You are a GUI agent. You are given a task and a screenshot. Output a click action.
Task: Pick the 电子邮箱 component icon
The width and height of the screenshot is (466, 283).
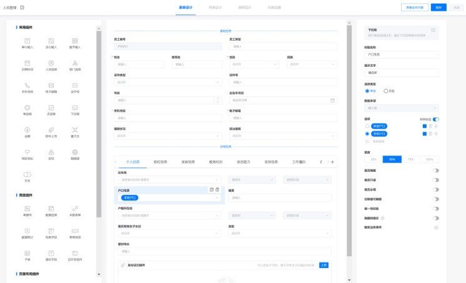click(x=51, y=86)
